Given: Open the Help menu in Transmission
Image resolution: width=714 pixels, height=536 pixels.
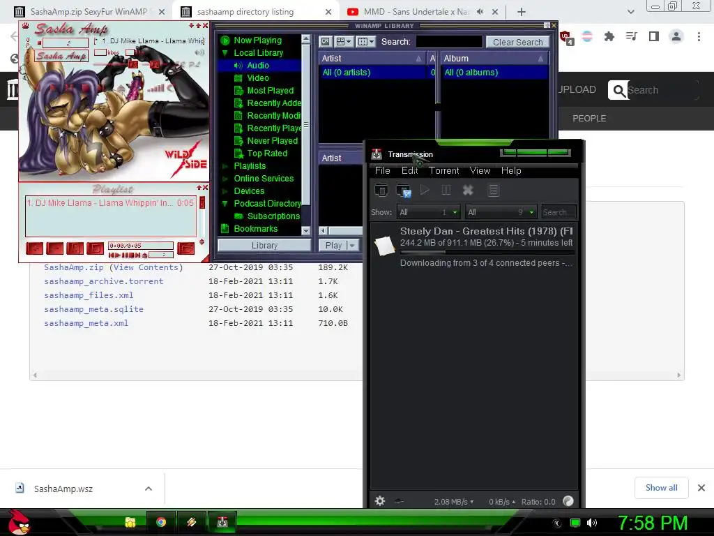Looking at the screenshot, I should pos(511,170).
